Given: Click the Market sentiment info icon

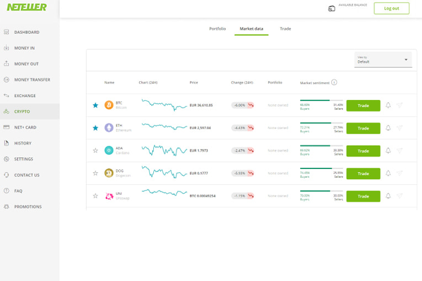Looking at the screenshot, I should point(334,82).
